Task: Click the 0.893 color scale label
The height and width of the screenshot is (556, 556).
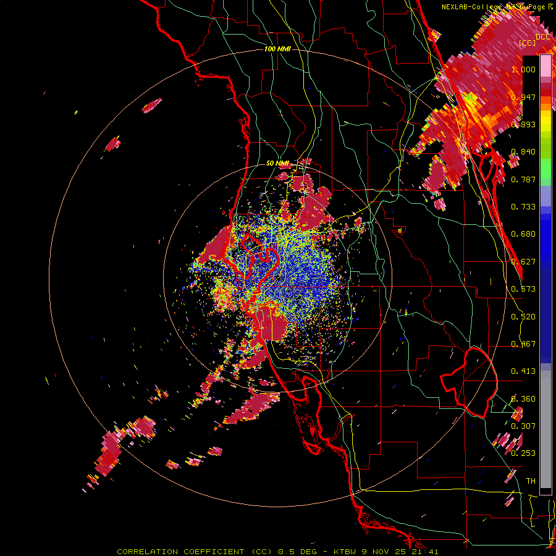Action: pyautogui.click(x=523, y=124)
